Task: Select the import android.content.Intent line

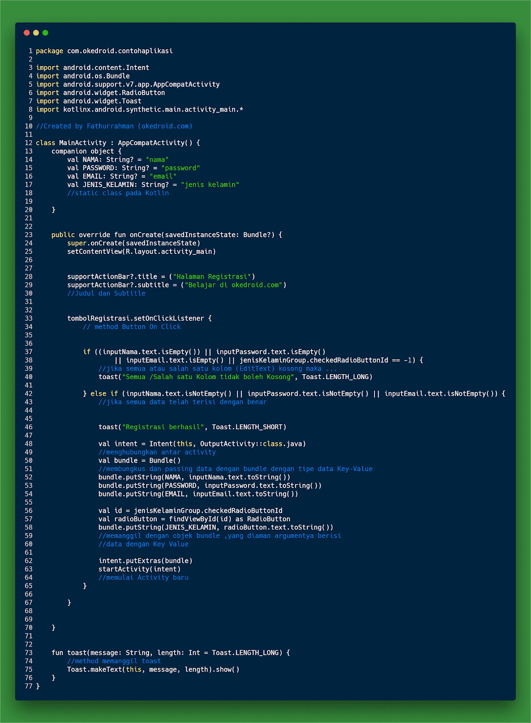Action: click(92, 68)
